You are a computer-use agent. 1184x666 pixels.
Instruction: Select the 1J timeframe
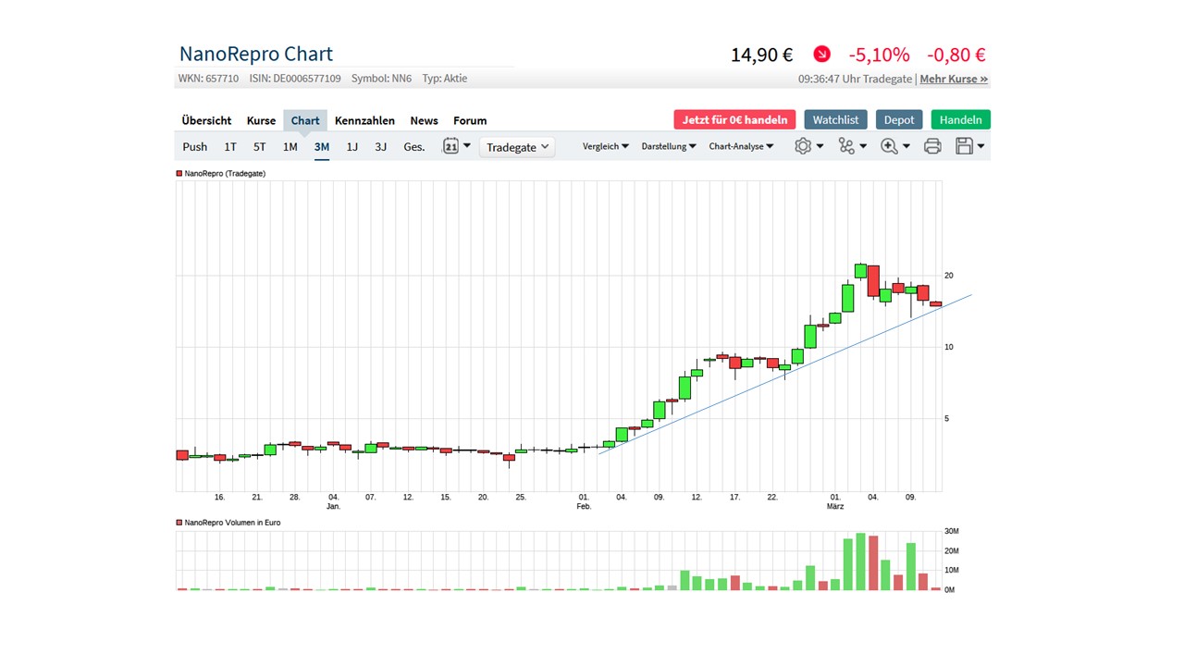coord(352,146)
